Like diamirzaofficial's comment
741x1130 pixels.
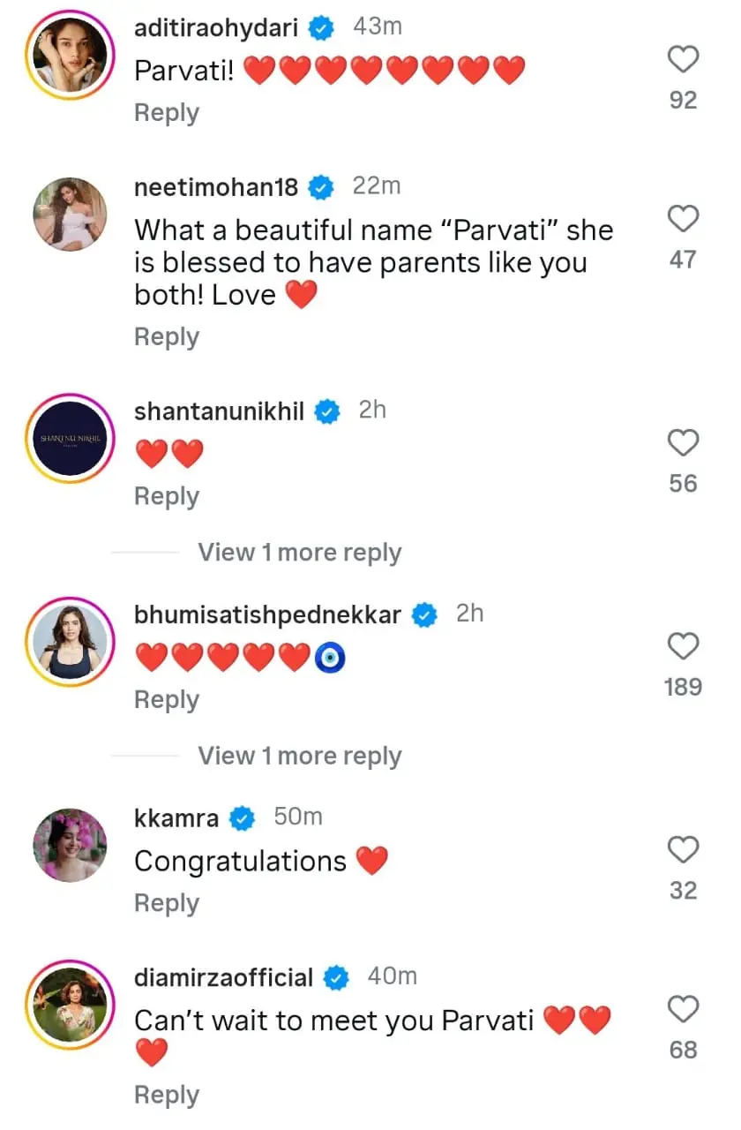683,1009
